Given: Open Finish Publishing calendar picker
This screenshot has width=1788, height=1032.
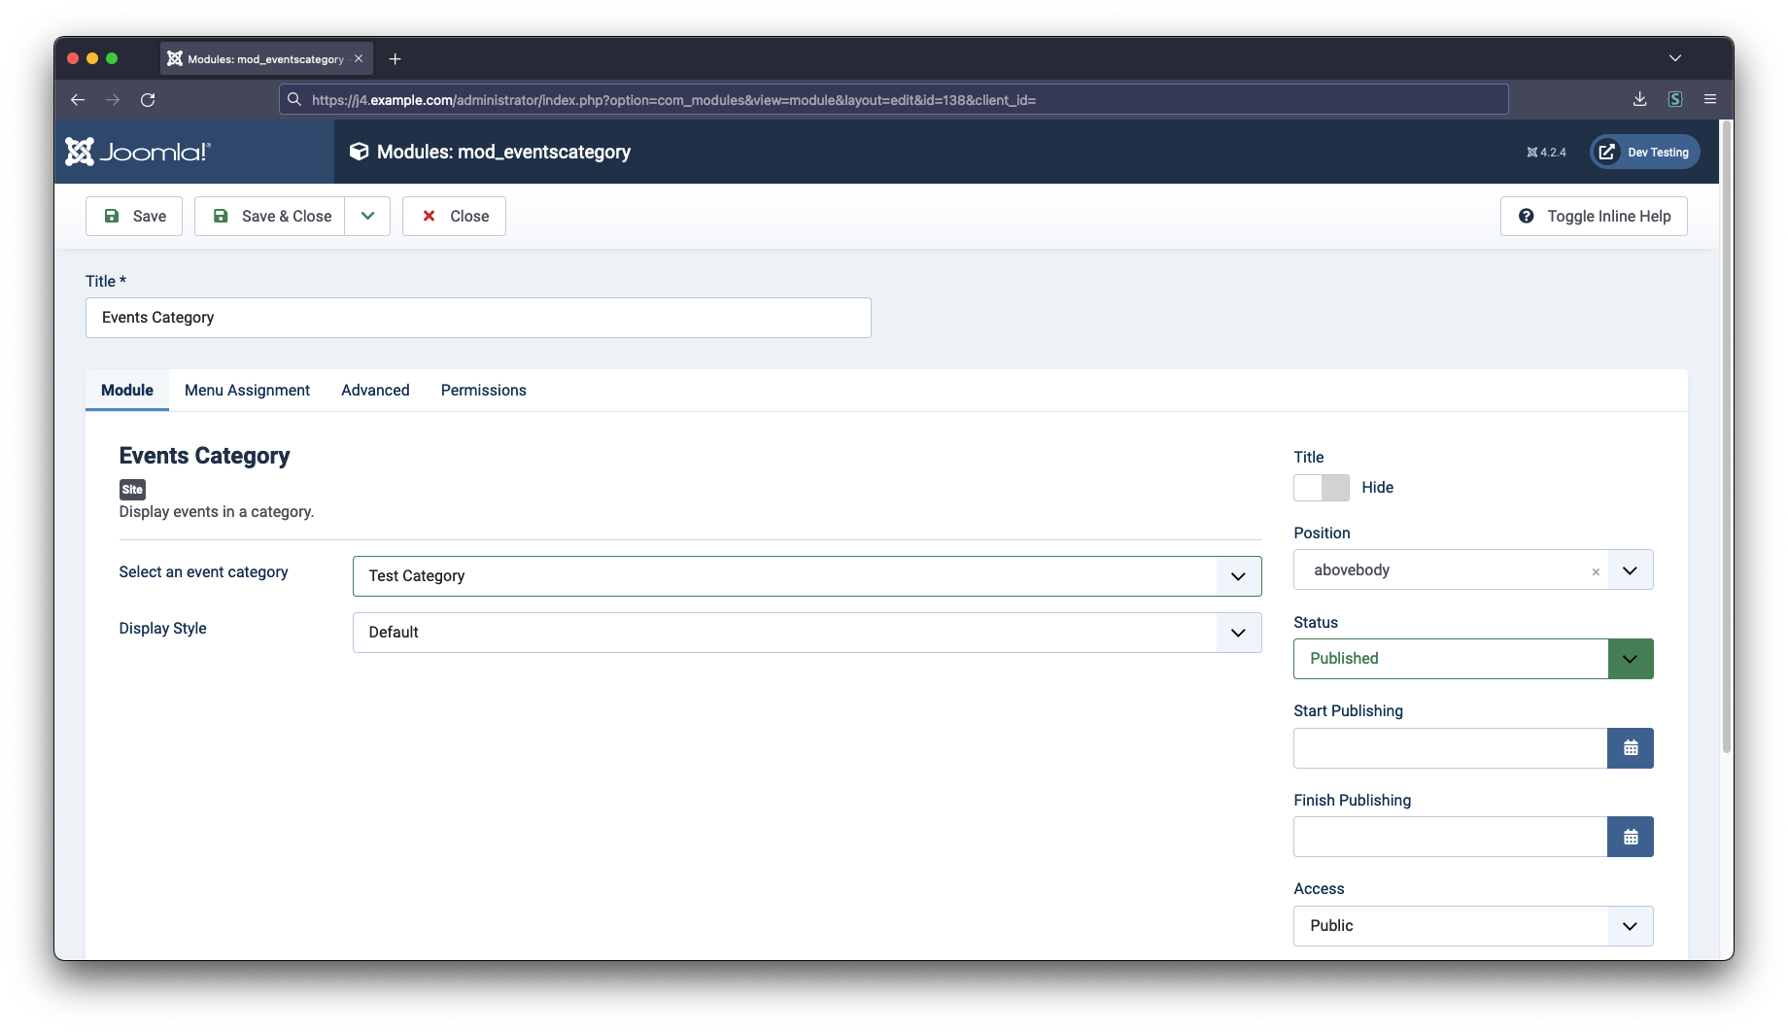Looking at the screenshot, I should (1630, 837).
